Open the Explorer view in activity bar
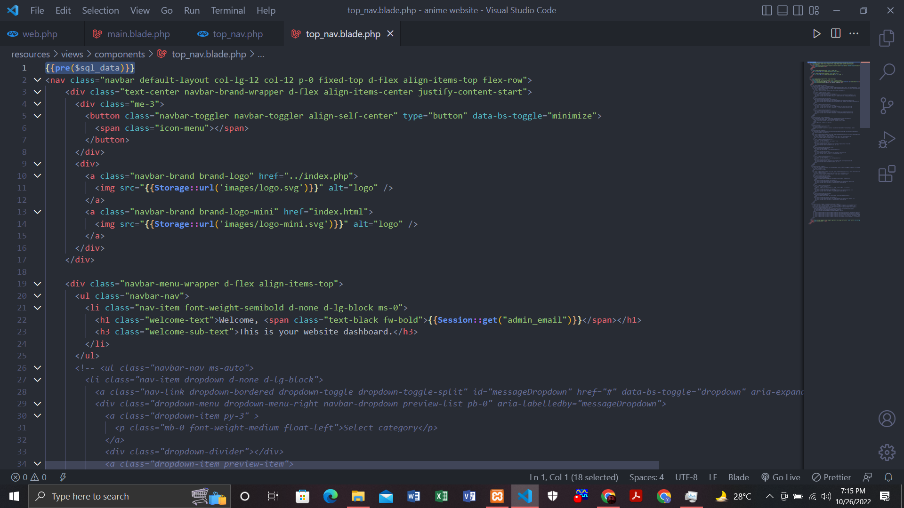This screenshot has width=904, height=508. 887,38
